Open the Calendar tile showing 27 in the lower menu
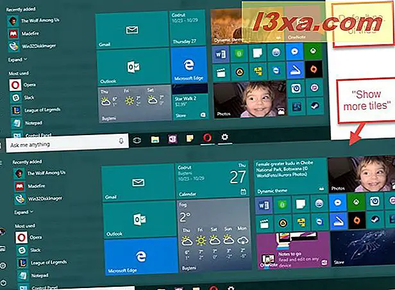 213,180
